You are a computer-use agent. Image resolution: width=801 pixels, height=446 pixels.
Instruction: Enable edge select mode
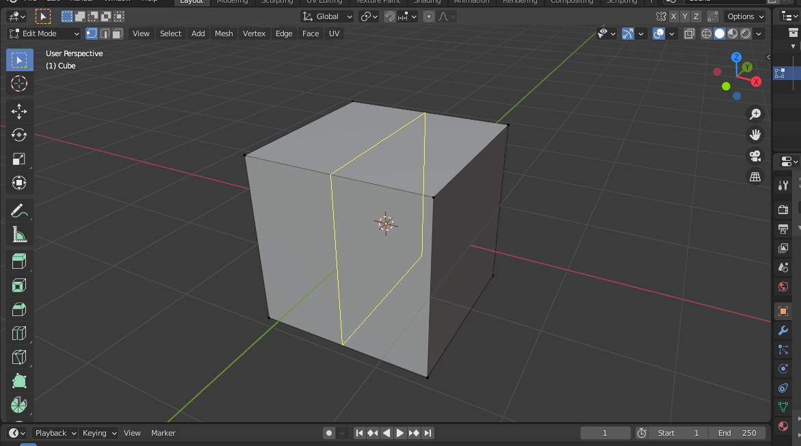105,34
